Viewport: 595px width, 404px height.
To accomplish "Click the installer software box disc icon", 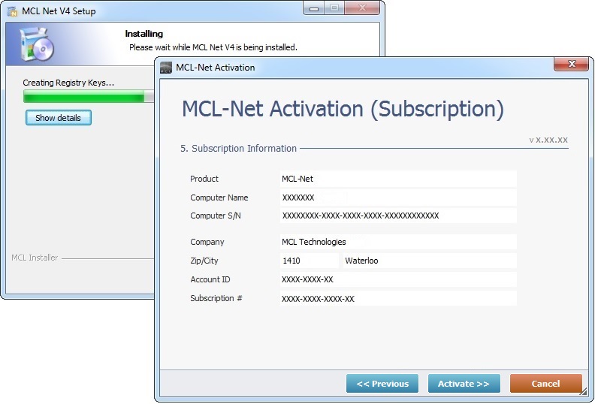I will (x=36, y=44).
